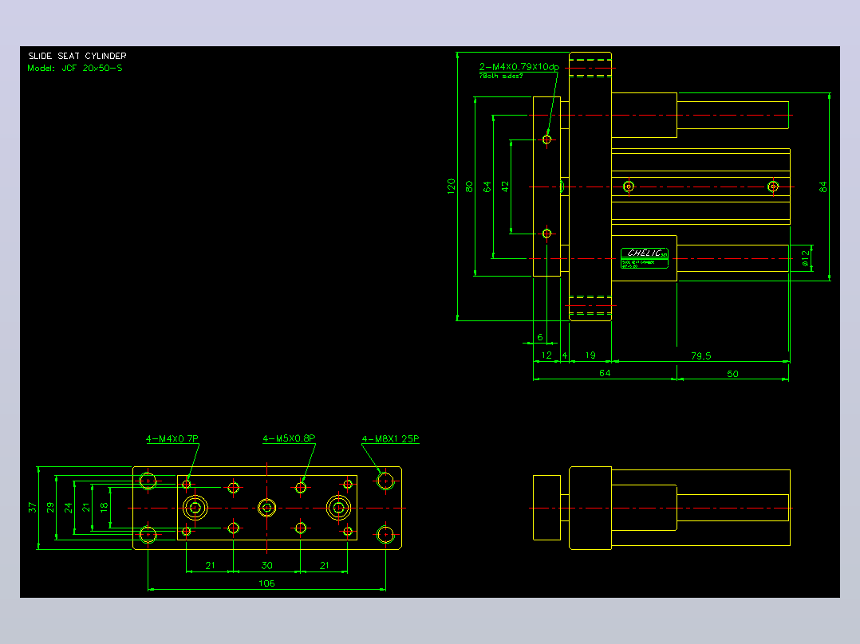Click the 84 dimension text

click(x=823, y=187)
